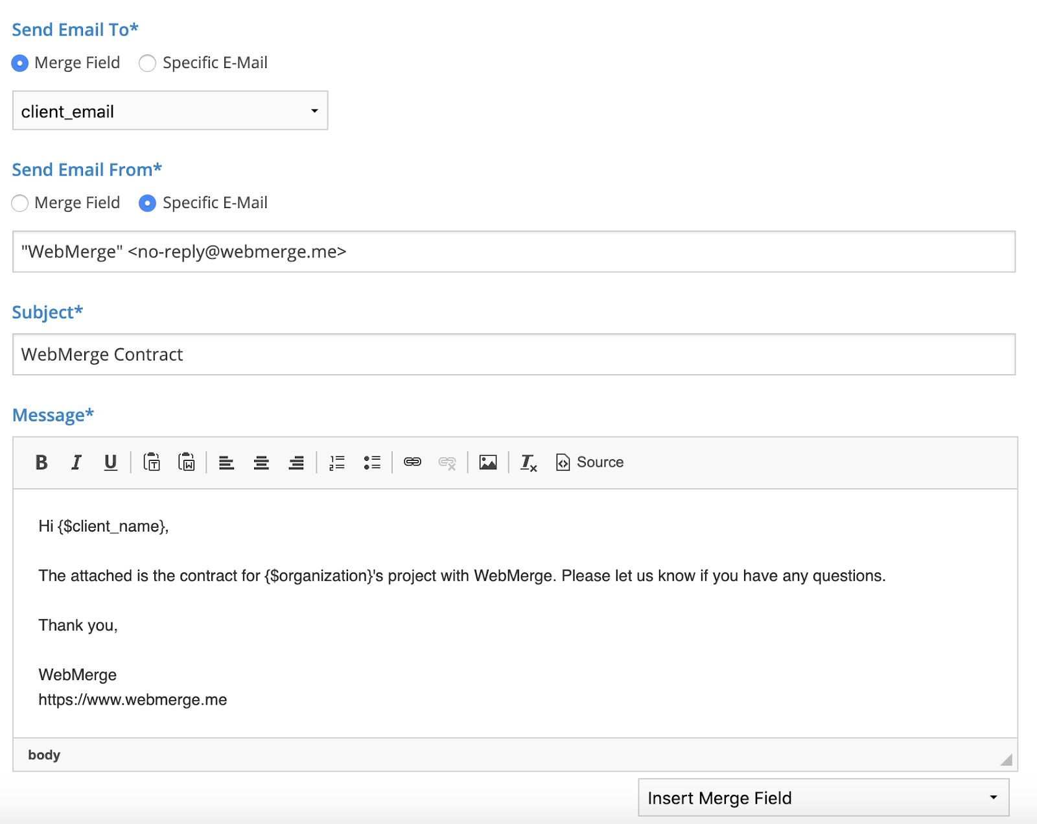Image resolution: width=1037 pixels, height=824 pixels.
Task: Click the Send Email To* heading
Action: (75, 30)
